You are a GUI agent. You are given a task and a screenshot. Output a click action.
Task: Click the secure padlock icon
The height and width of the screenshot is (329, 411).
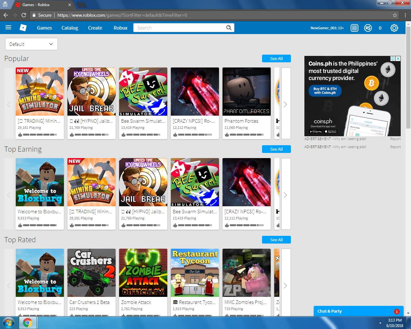coord(34,15)
